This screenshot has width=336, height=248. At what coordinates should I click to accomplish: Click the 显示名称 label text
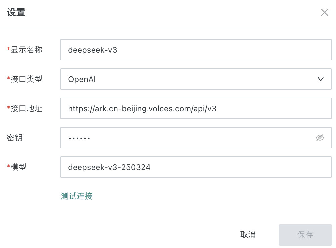coord(26,50)
